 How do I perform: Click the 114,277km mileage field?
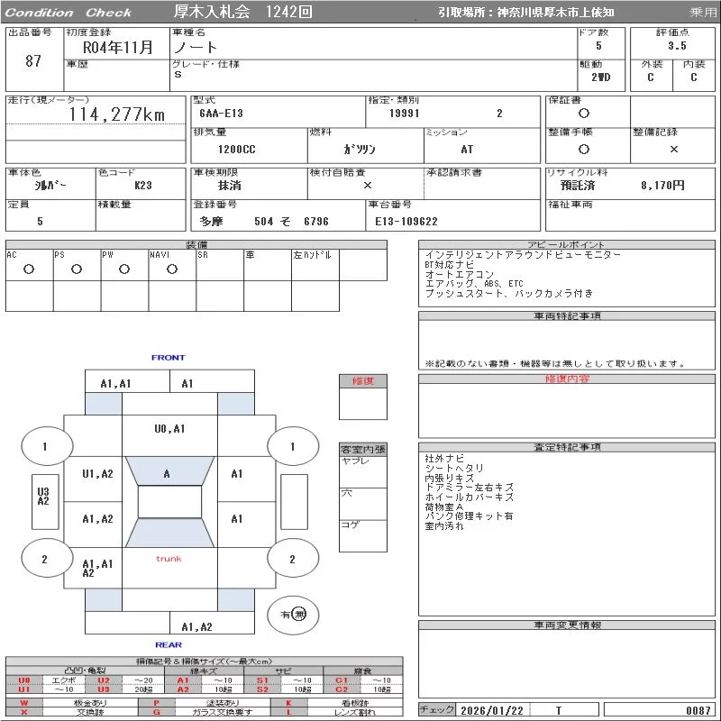tap(116, 114)
